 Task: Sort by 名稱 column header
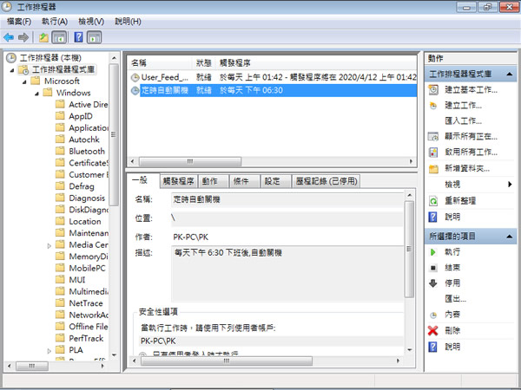[159, 63]
